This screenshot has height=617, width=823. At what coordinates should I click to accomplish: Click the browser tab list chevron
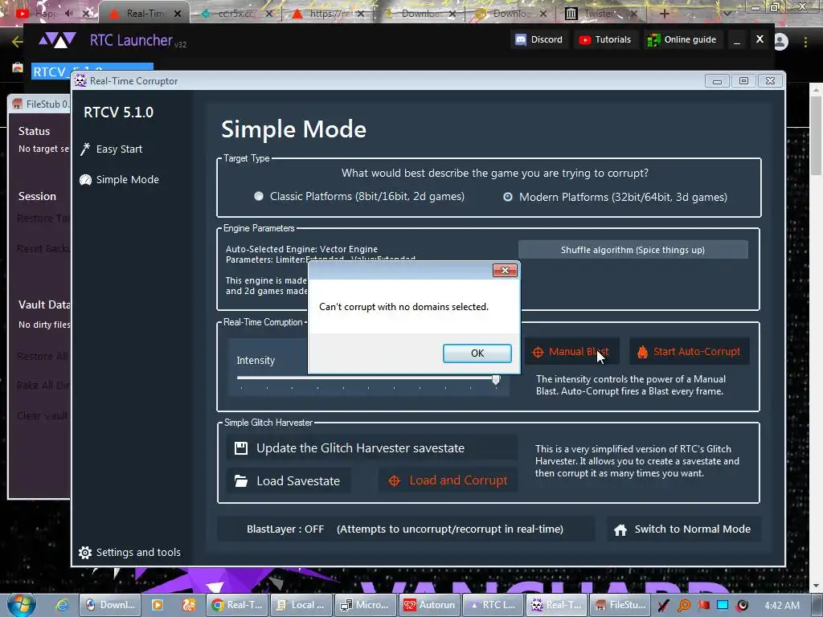pyautogui.click(x=727, y=14)
